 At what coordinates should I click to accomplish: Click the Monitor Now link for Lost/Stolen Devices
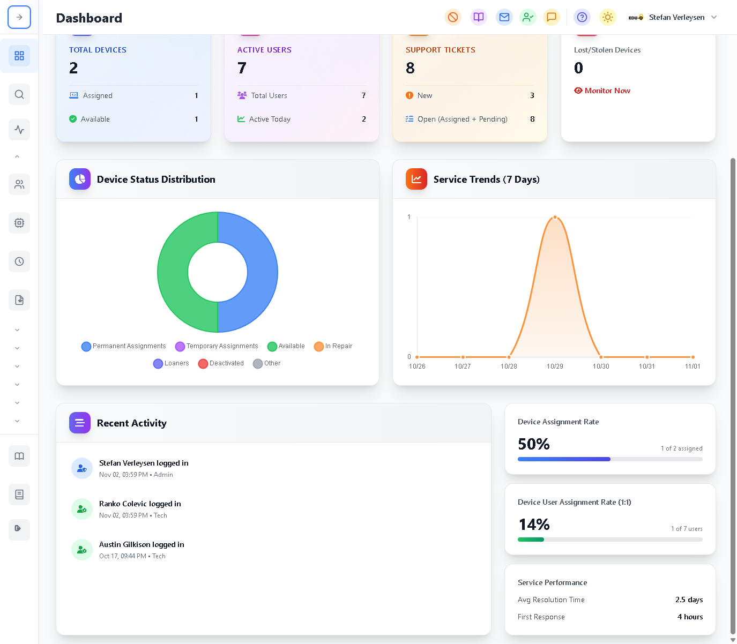click(602, 91)
